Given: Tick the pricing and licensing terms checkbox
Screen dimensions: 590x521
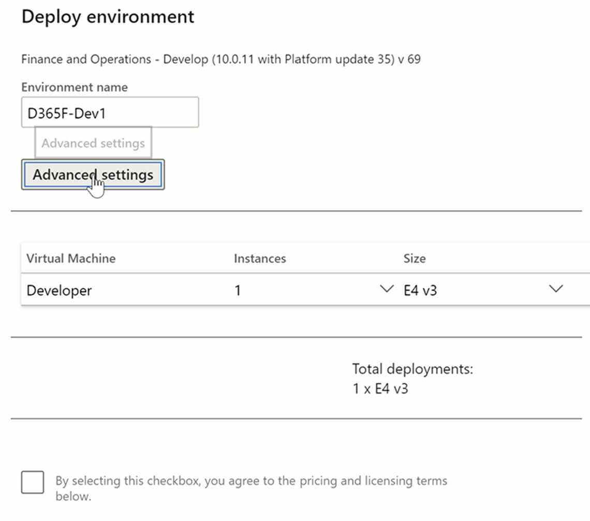Looking at the screenshot, I should [x=33, y=482].
